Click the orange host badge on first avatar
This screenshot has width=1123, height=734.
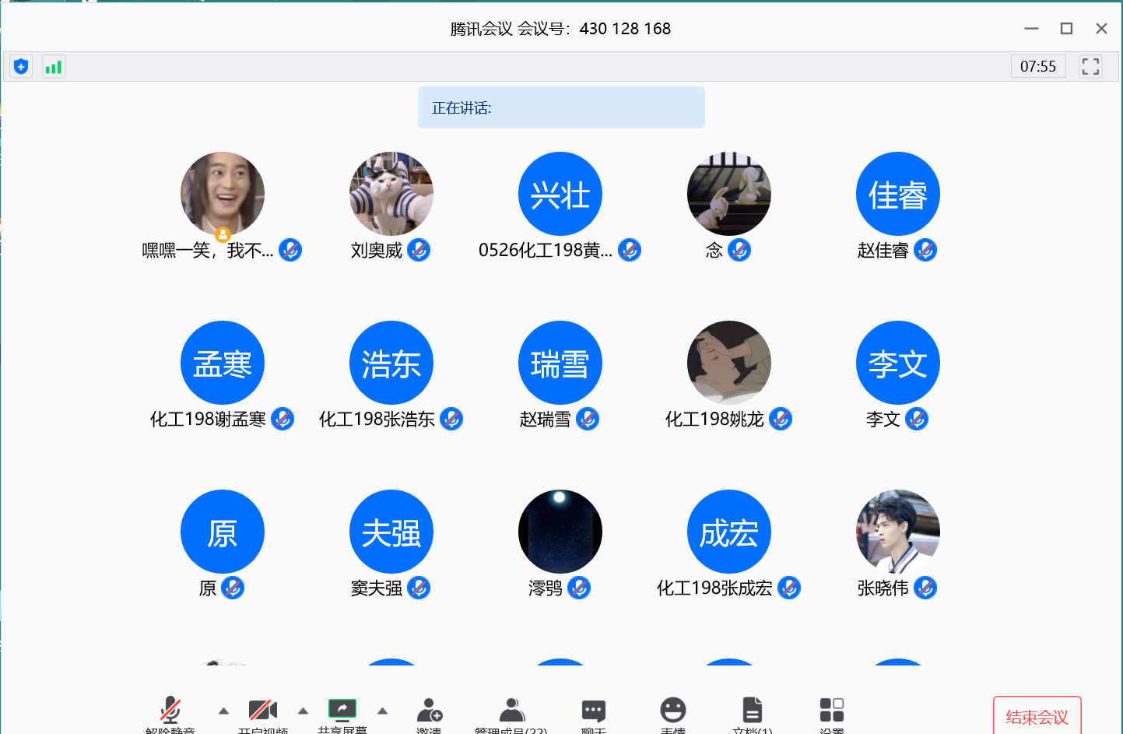223,234
